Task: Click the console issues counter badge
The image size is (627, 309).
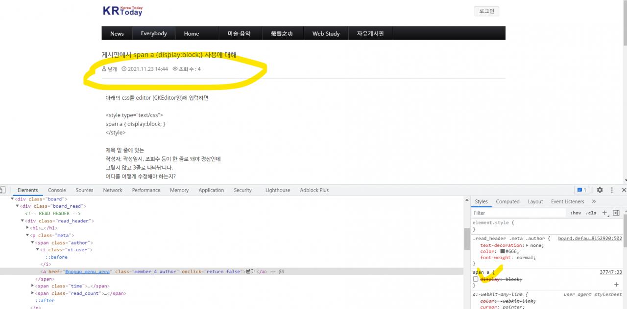Action: click(x=581, y=190)
